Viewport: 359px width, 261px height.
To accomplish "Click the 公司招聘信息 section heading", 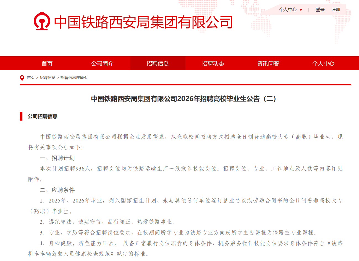I will coord(43,116).
